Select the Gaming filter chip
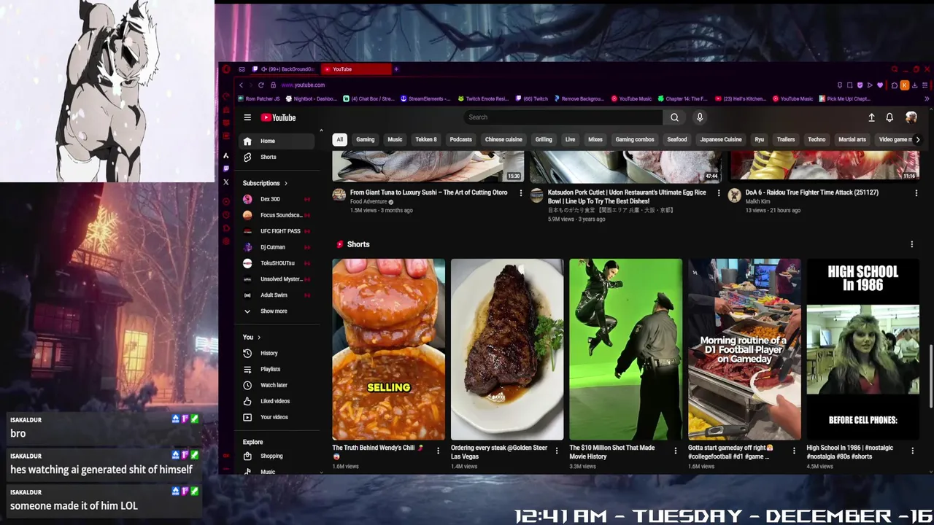This screenshot has width=934, height=525. [x=366, y=139]
